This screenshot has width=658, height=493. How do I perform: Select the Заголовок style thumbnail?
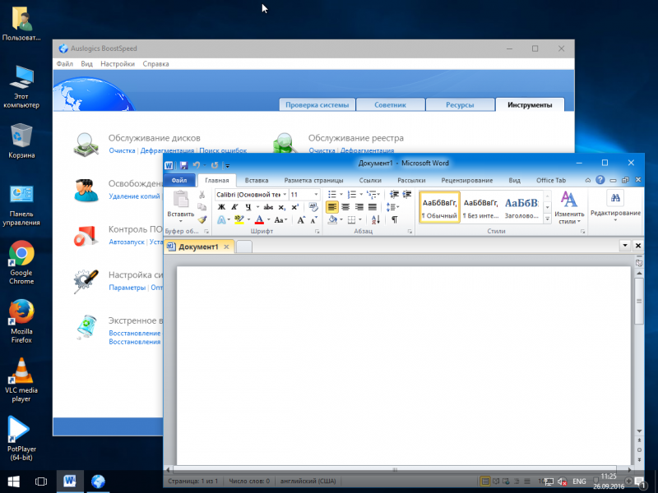(x=521, y=207)
